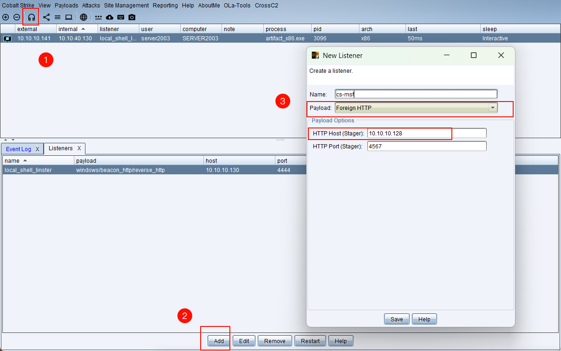Minimize the New Listener dialog
561x351 pixels.
[447, 55]
